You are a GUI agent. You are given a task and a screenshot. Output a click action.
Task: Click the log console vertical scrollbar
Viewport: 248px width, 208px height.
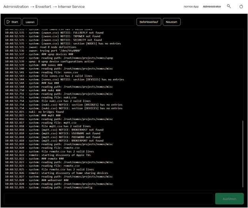(242, 154)
